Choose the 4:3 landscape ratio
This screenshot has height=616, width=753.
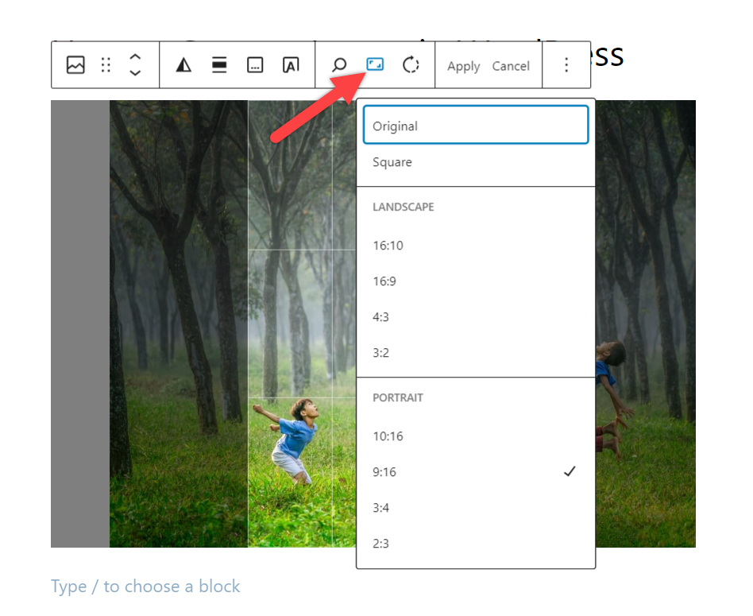tap(476, 317)
